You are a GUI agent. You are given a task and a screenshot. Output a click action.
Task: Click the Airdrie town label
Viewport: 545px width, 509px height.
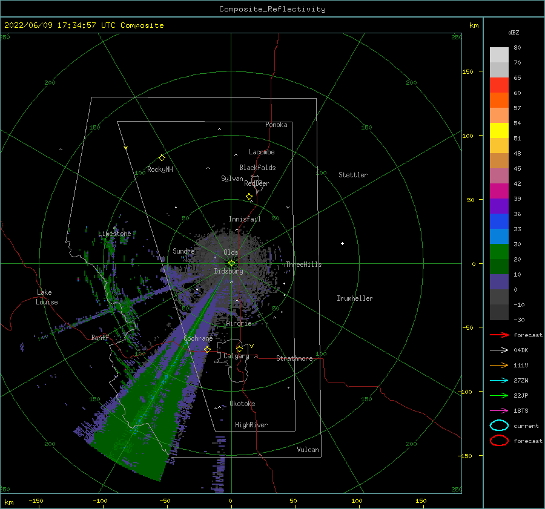tap(239, 323)
